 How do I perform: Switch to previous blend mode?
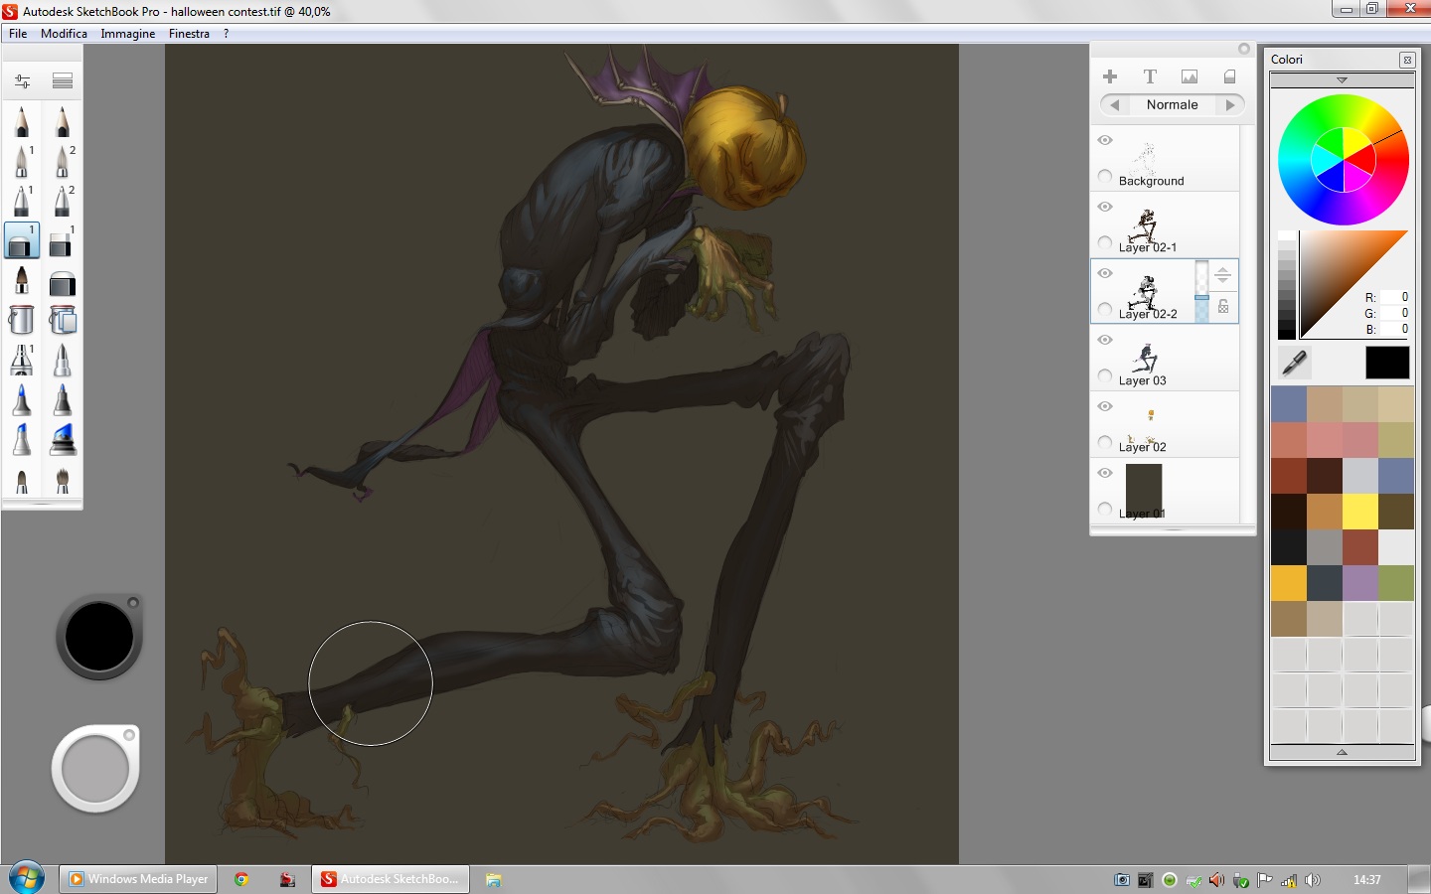pyautogui.click(x=1115, y=104)
